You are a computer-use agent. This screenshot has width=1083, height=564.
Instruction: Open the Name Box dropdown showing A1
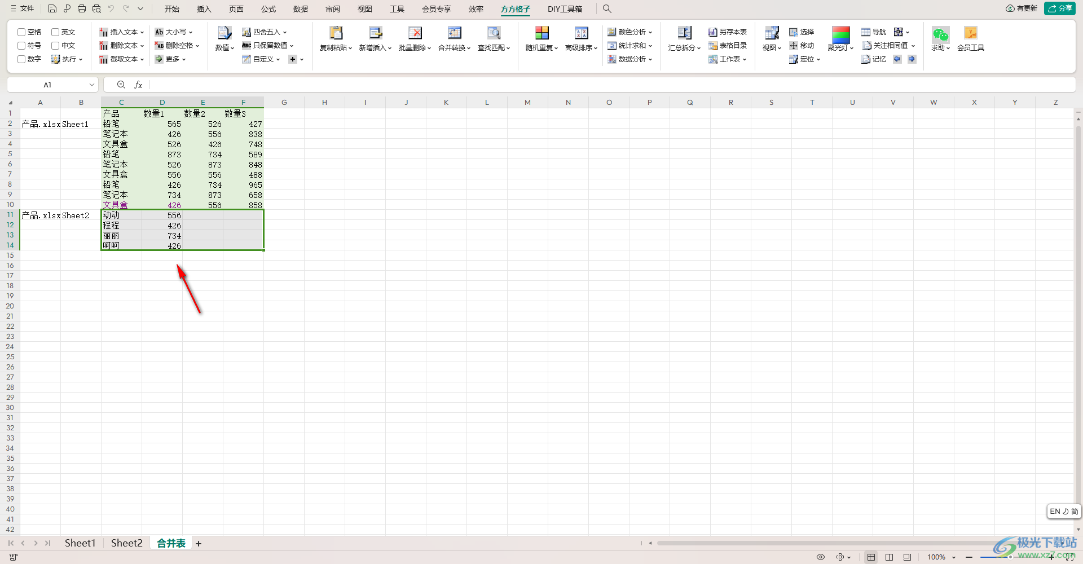[92, 85]
